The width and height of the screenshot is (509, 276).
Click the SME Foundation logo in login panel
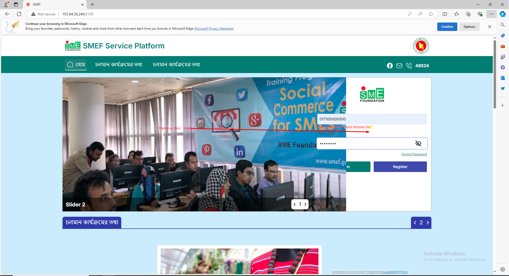372,94
